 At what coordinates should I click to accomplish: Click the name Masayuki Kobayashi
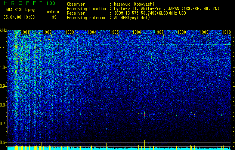pos(134,4)
